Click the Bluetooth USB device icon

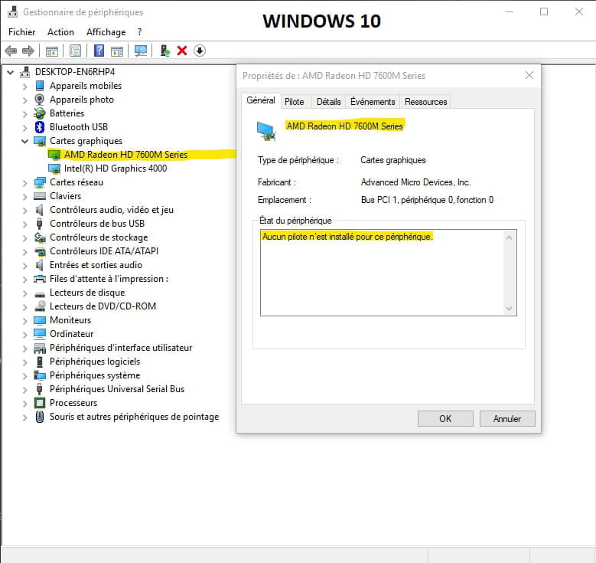point(41,127)
